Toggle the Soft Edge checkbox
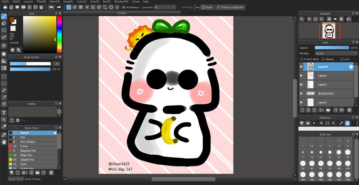This screenshot has height=185, width=359. pos(179,7)
